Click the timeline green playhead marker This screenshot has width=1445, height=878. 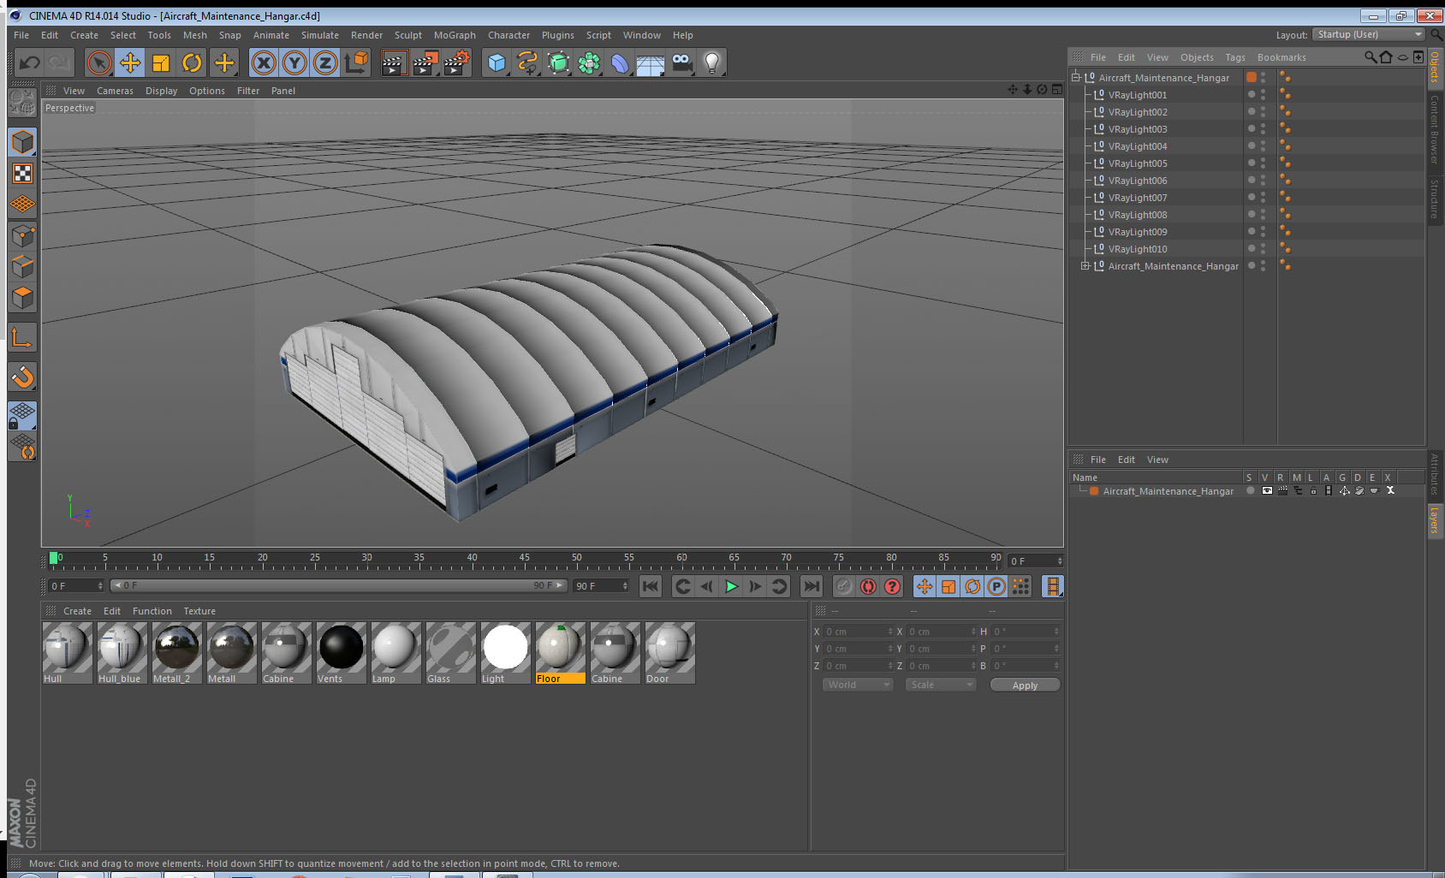coord(54,558)
